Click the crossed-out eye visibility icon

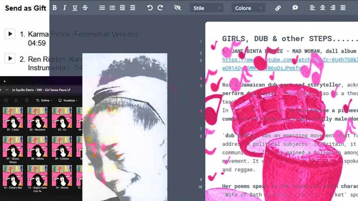(177, 8)
